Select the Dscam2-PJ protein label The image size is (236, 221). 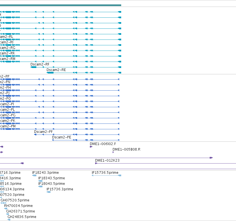pos(5,93)
